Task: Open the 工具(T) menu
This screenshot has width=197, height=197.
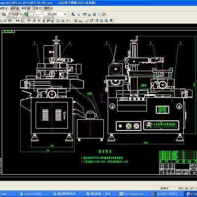Action: click(37, 8)
